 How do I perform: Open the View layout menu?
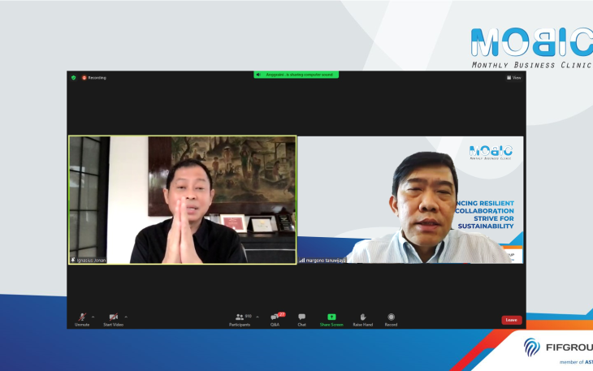tap(514, 77)
